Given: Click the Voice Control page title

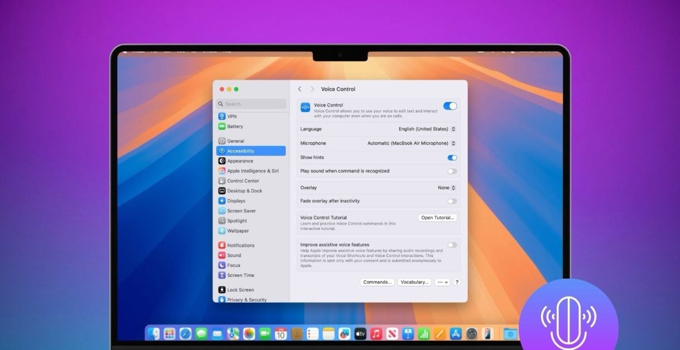Looking at the screenshot, I should (x=338, y=89).
